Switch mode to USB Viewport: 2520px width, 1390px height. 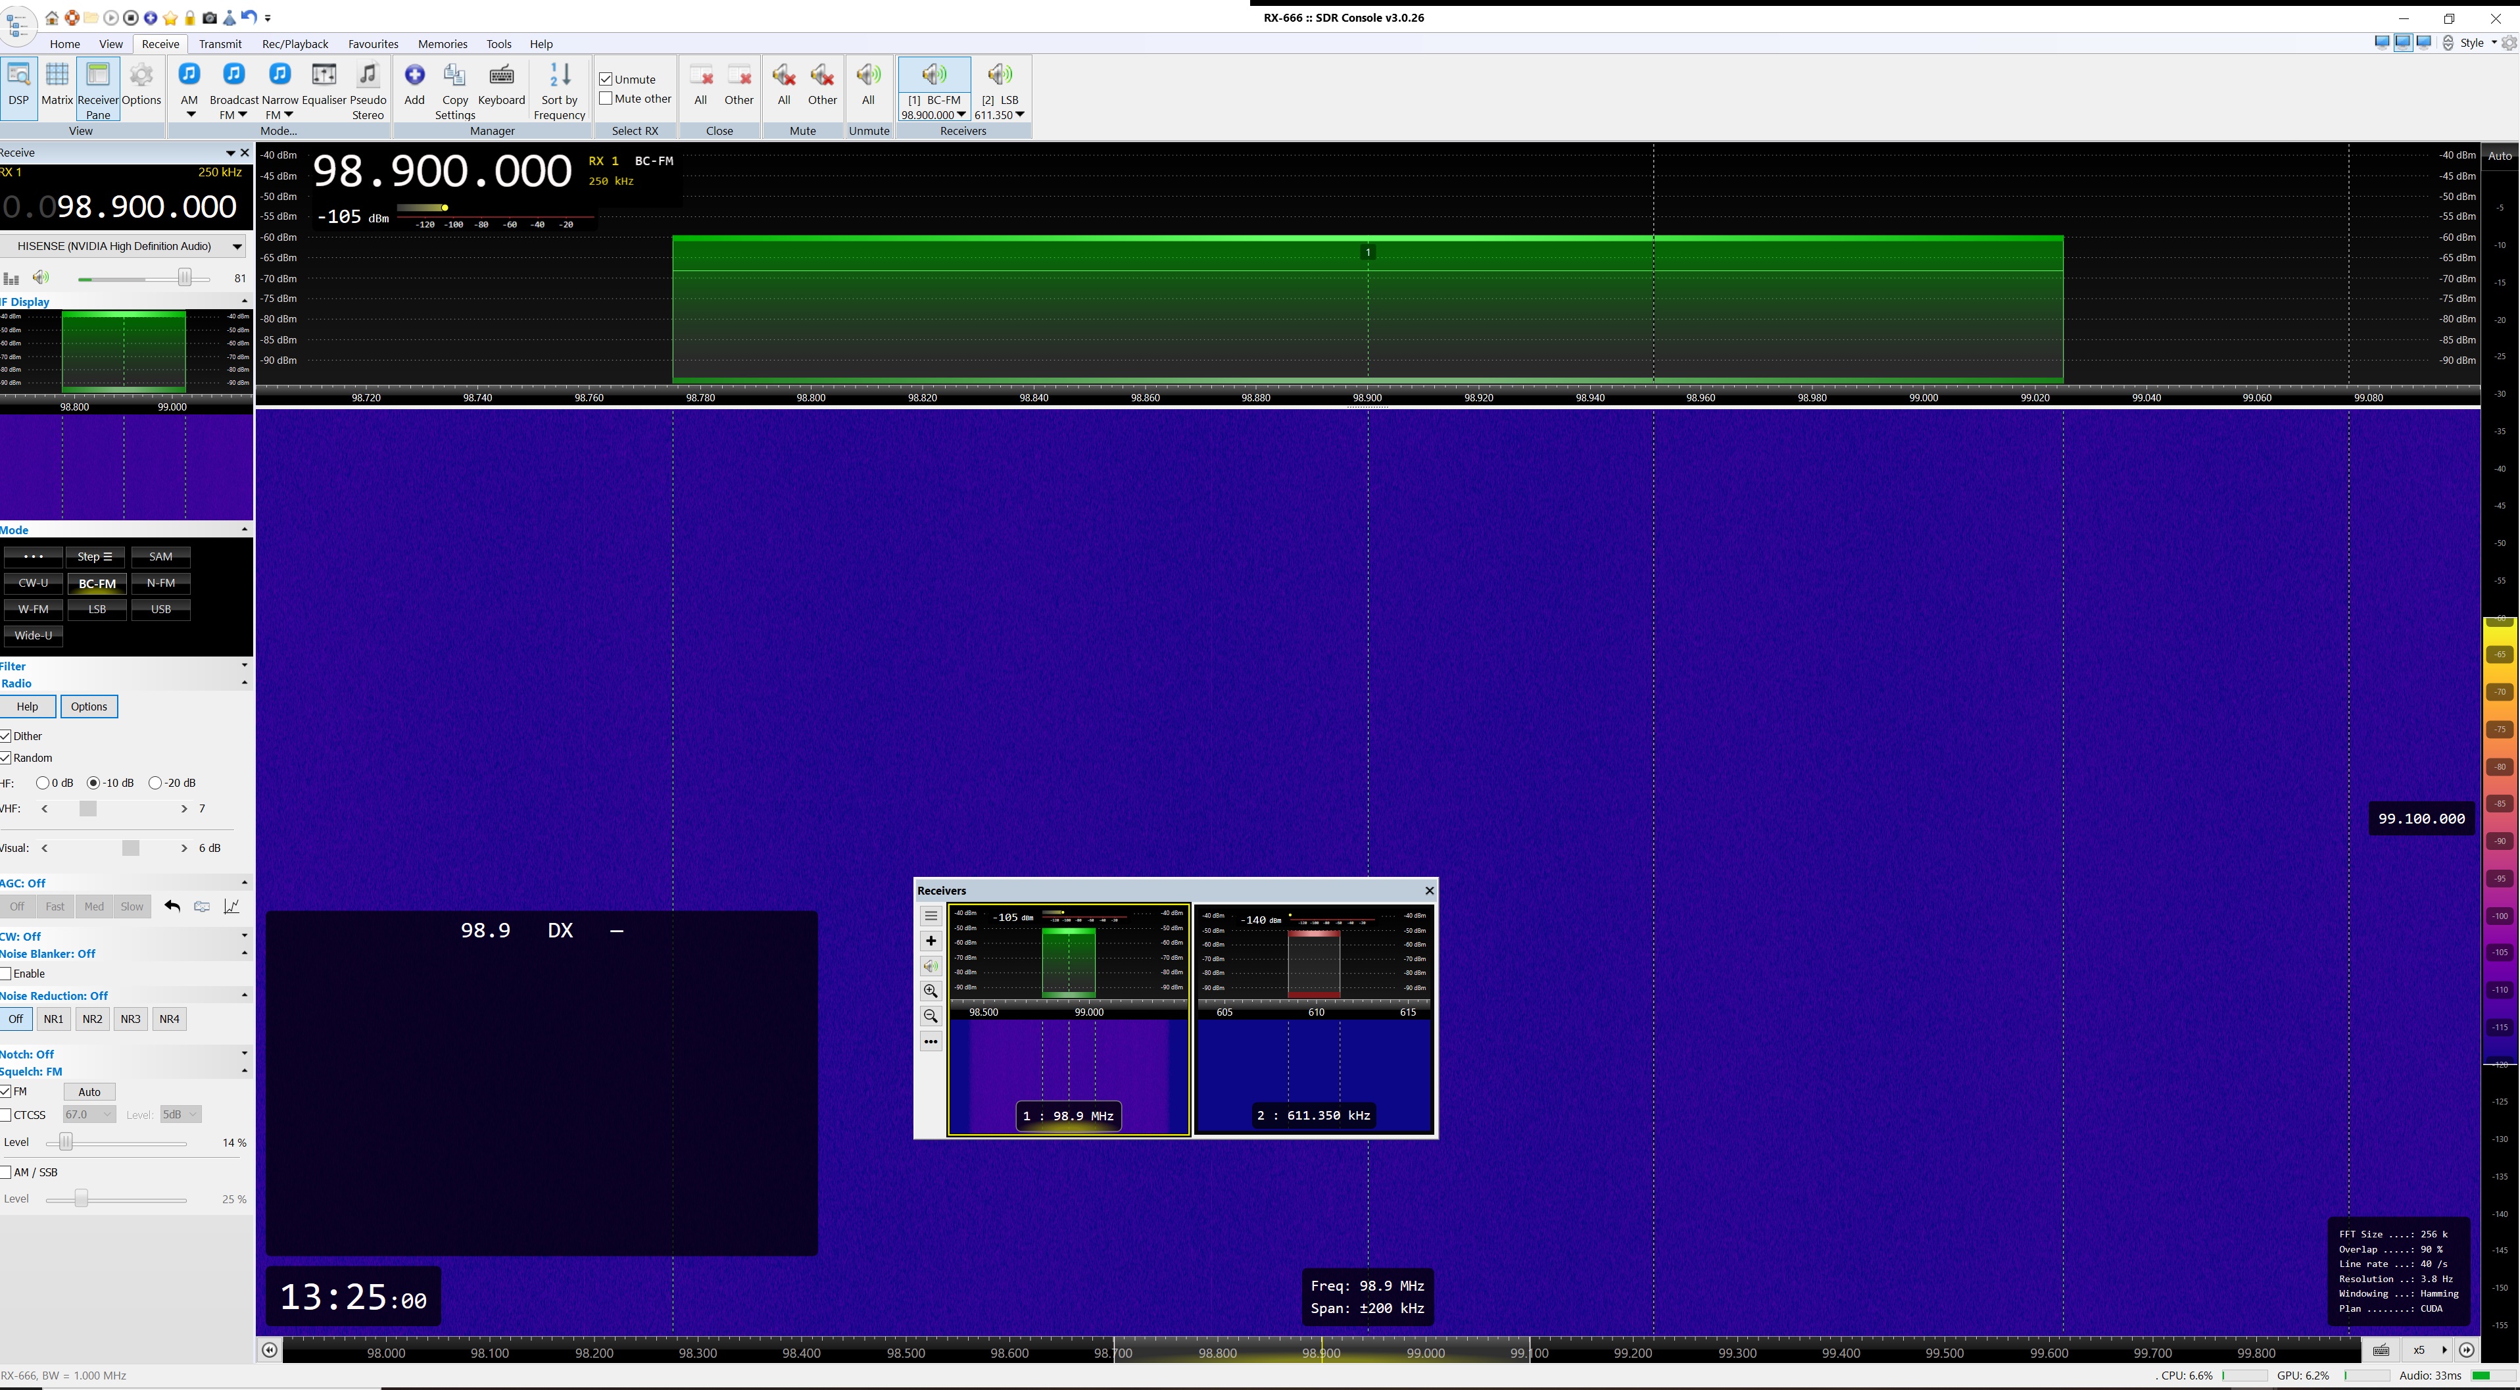[x=160, y=609]
